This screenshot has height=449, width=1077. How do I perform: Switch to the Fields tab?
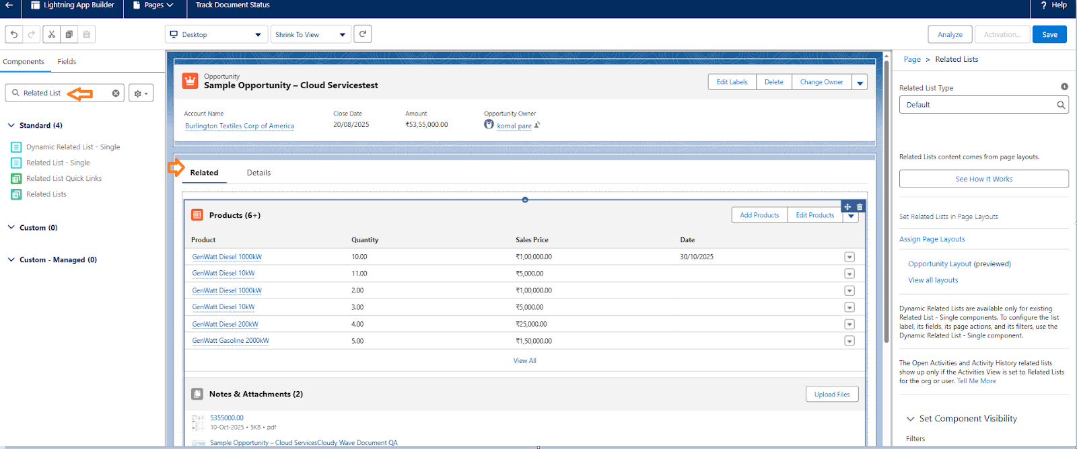point(67,62)
